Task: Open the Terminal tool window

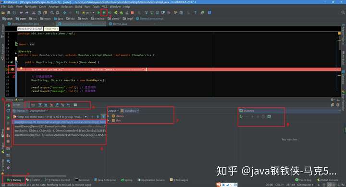Action: tap(82, 180)
